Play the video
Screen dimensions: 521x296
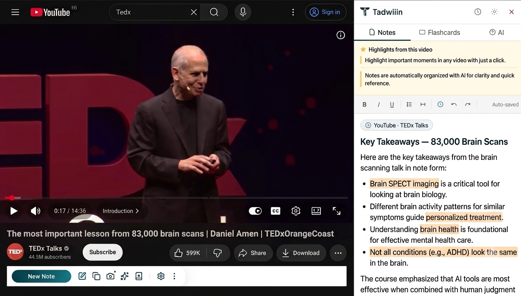pos(14,211)
